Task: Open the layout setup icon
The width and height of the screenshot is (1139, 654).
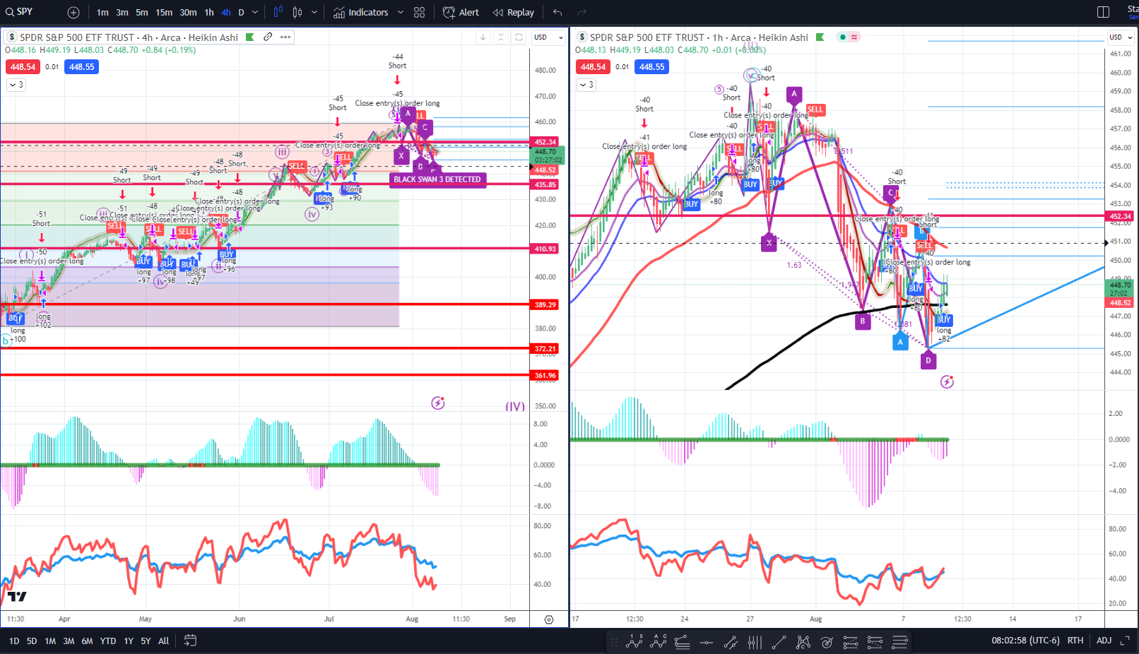Action: 1103,12
